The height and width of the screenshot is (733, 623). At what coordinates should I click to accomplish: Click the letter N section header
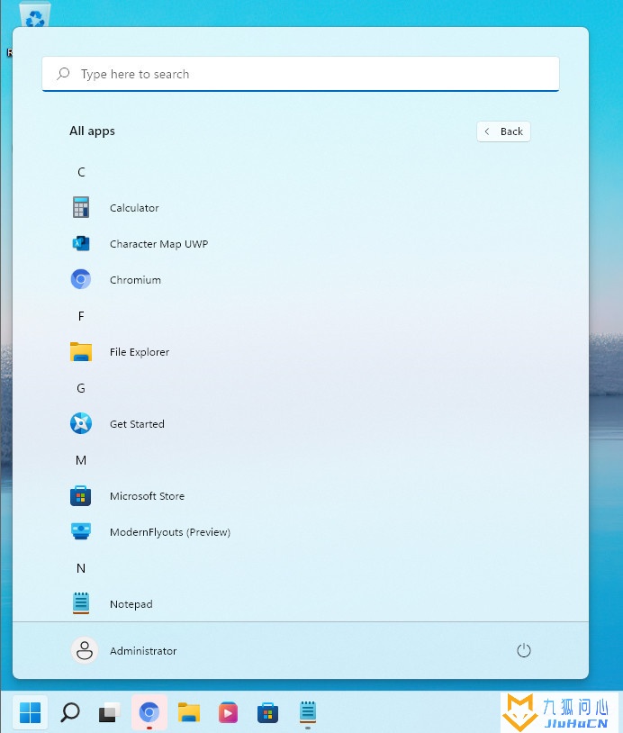point(81,568)
